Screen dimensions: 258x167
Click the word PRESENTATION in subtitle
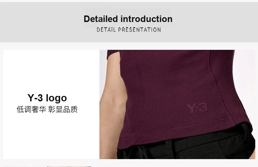(140, 30)
